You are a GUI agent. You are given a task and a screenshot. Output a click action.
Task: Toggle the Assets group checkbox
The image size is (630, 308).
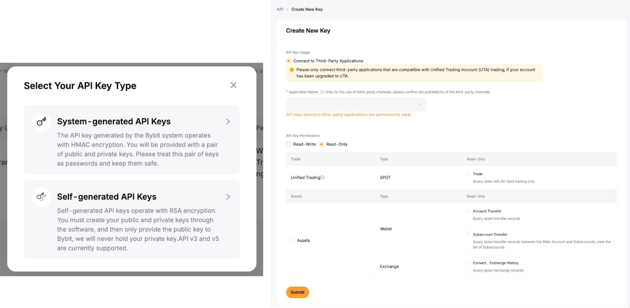293,240
